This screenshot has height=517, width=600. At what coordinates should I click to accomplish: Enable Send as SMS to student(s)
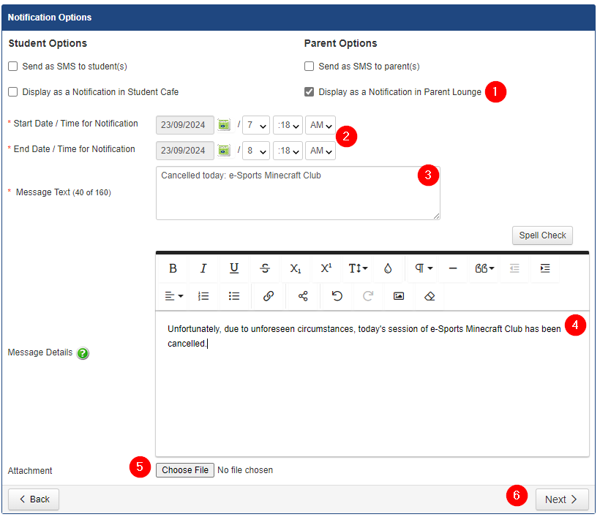(13, 67)
